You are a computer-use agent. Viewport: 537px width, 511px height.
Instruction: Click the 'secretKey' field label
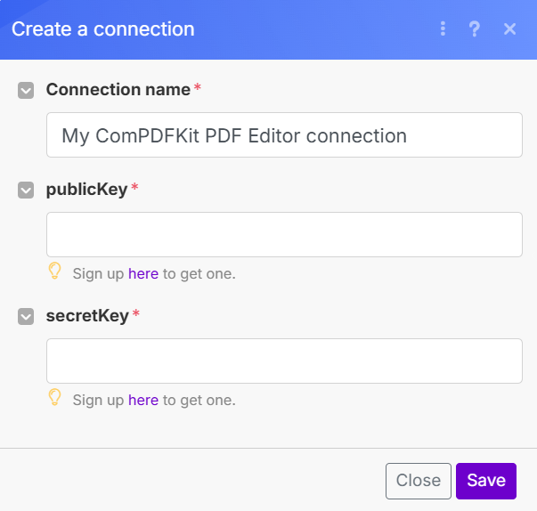[87, 315]
